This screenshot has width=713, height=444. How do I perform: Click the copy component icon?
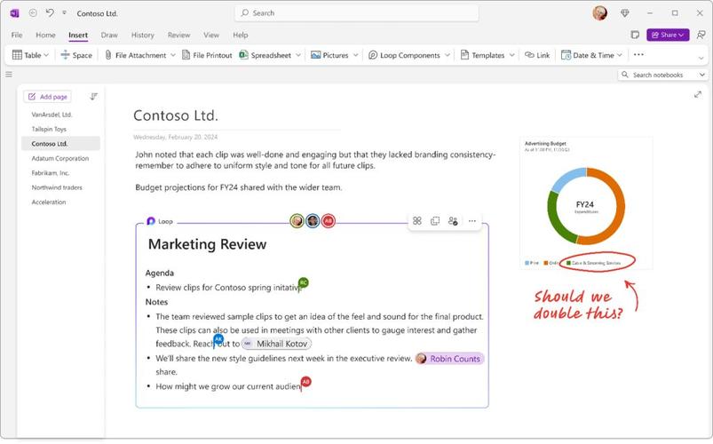435,221
